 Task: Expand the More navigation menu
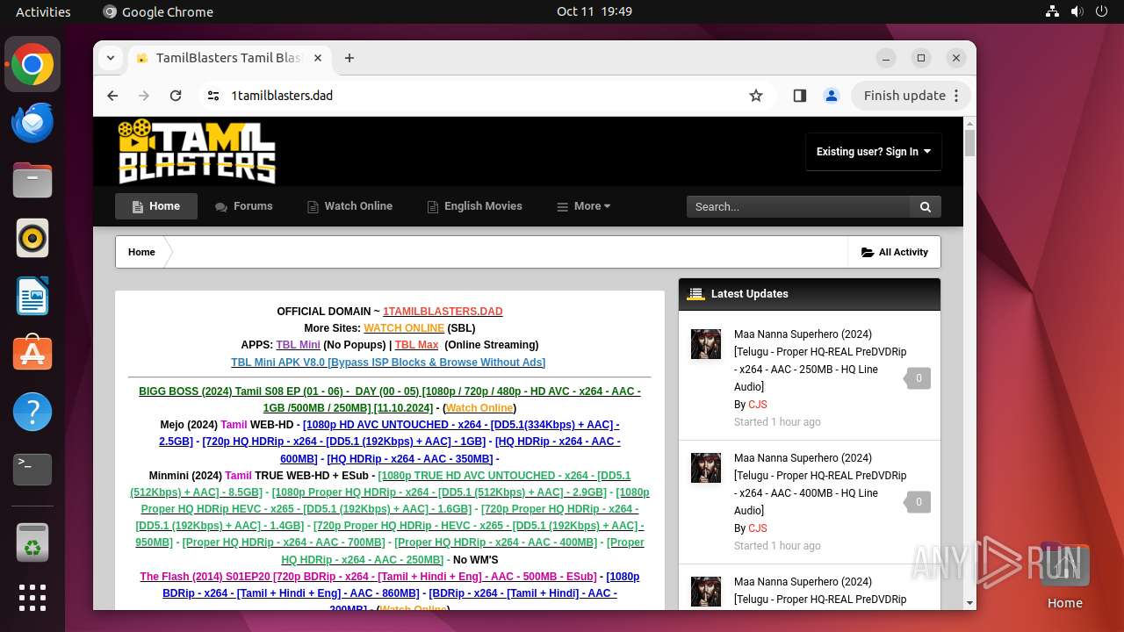pos(584,206)
